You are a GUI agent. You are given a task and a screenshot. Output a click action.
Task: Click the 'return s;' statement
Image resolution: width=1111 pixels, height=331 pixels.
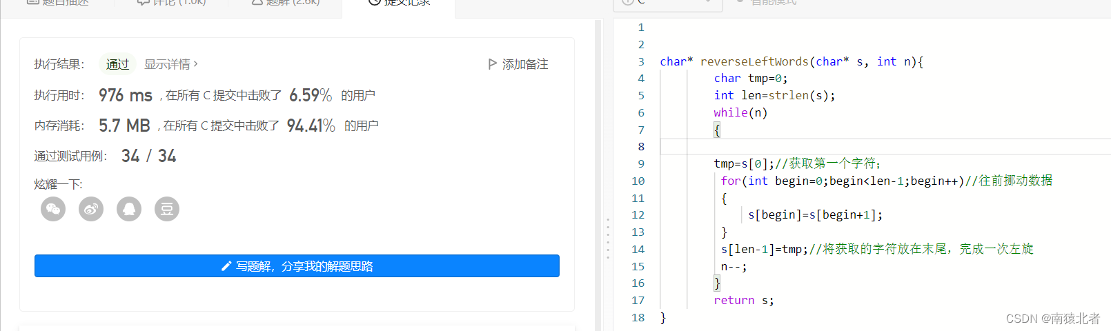click(744, 300)
